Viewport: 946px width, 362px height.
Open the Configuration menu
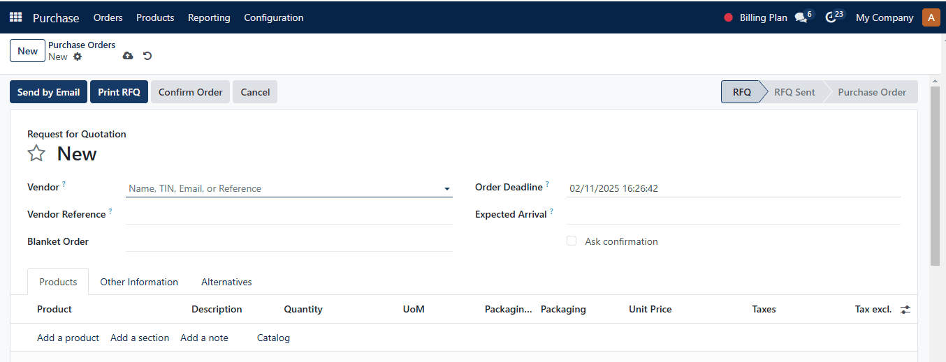pyautogui.click(x=273, y=17)
